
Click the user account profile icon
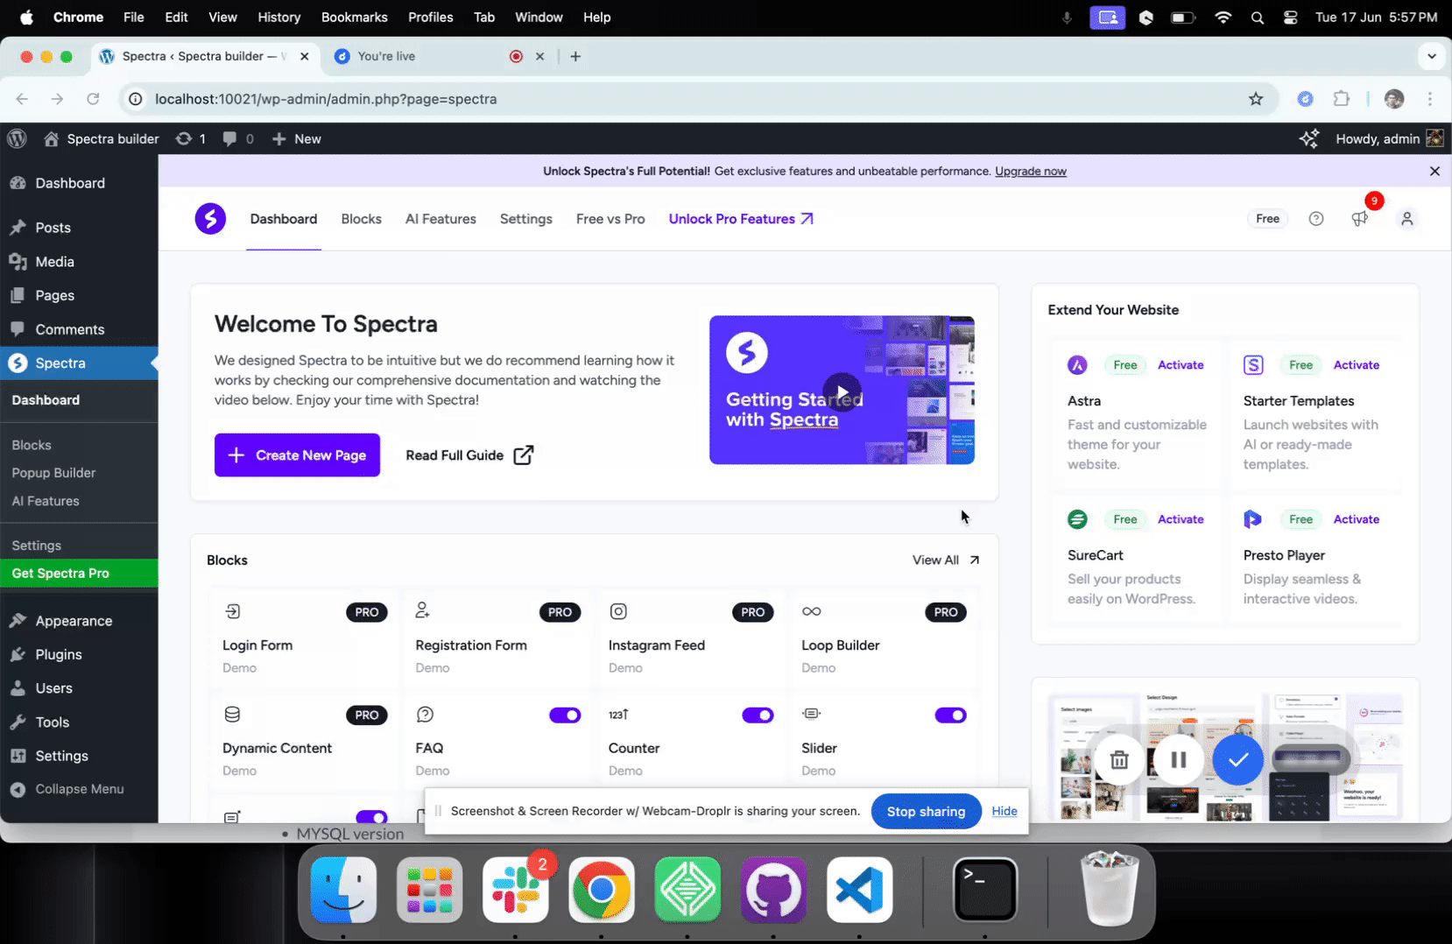[x=1406, y=219]
